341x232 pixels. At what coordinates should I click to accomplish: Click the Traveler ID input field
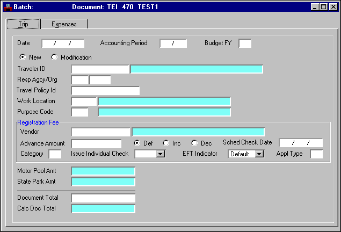(x=100, y=69)
